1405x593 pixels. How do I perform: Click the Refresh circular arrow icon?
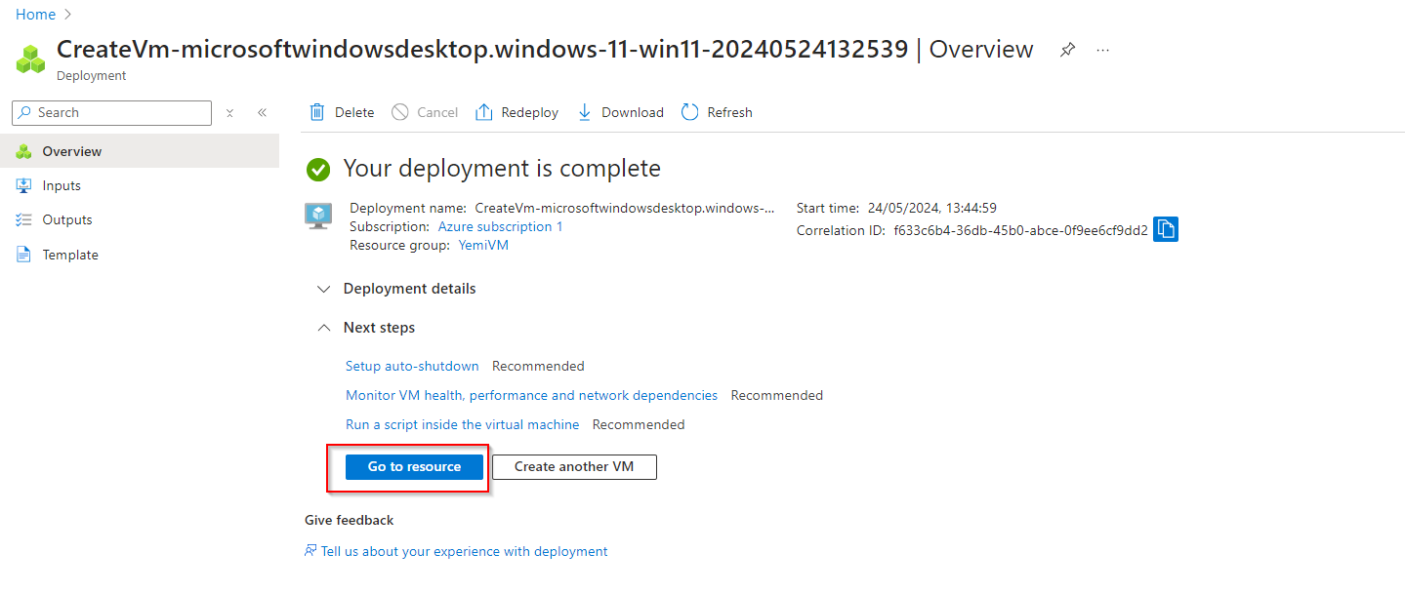click(x=690, y=112)
